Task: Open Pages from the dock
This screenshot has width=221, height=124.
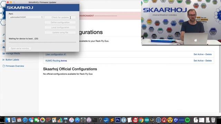Action: coord(54,120)
